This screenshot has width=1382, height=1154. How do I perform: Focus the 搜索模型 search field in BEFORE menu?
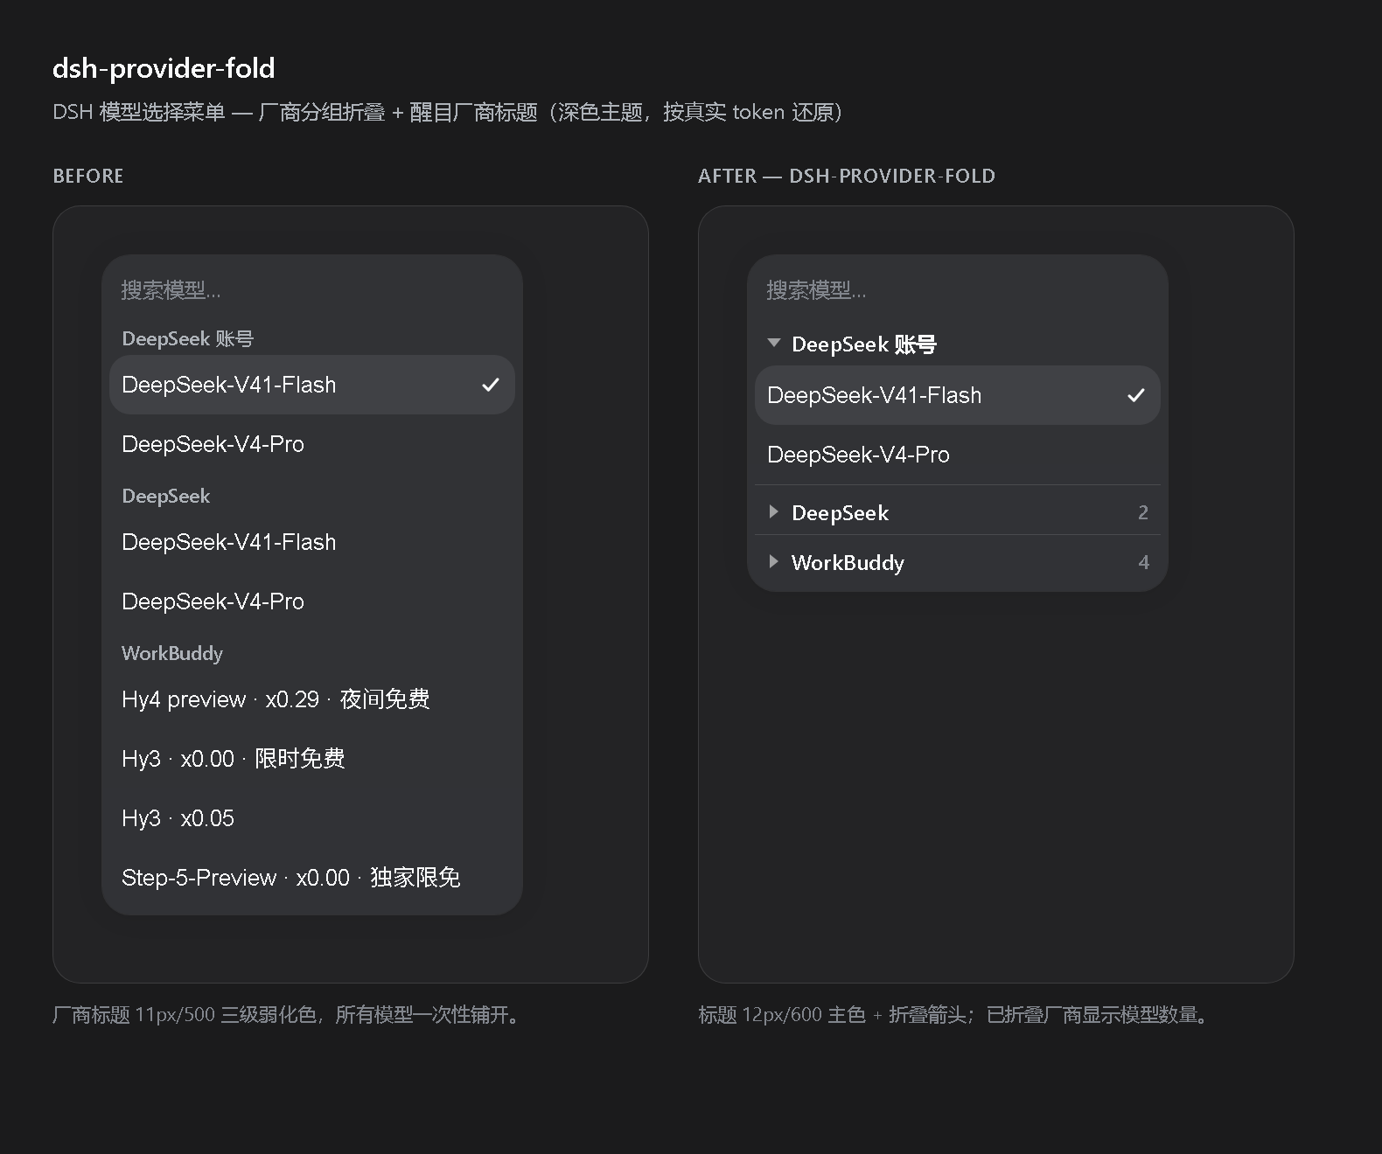[x=312, y=290]
